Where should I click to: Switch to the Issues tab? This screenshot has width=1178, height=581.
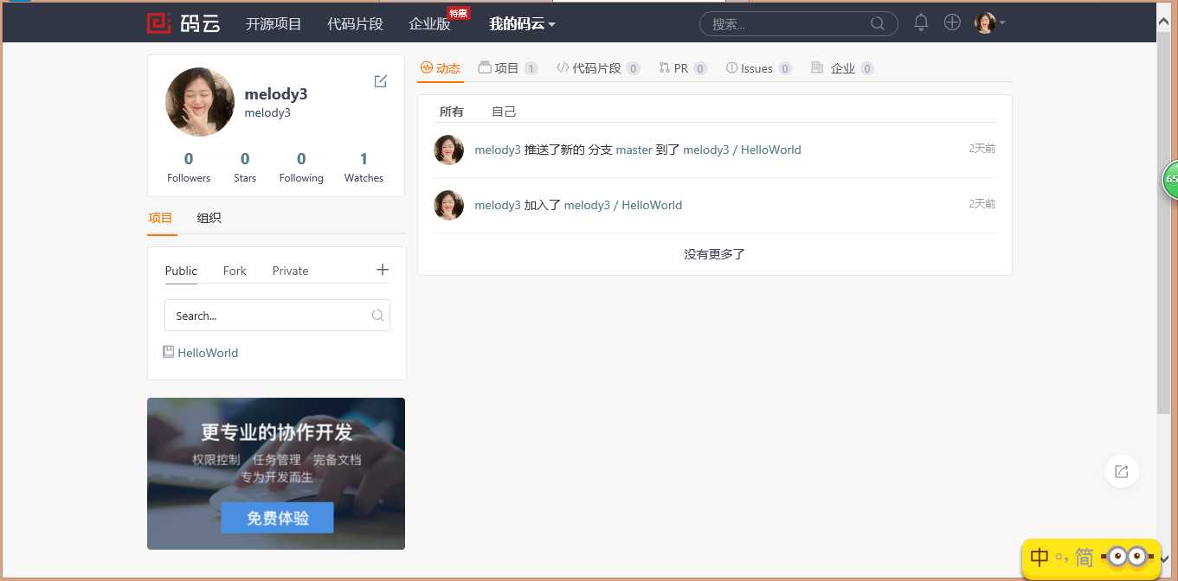pos(759,68)
